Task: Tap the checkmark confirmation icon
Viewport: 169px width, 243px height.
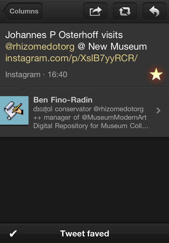Action: click(13, 233)
